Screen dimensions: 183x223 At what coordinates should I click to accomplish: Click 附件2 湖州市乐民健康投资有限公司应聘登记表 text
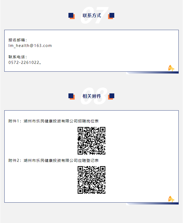click(53, 160)
